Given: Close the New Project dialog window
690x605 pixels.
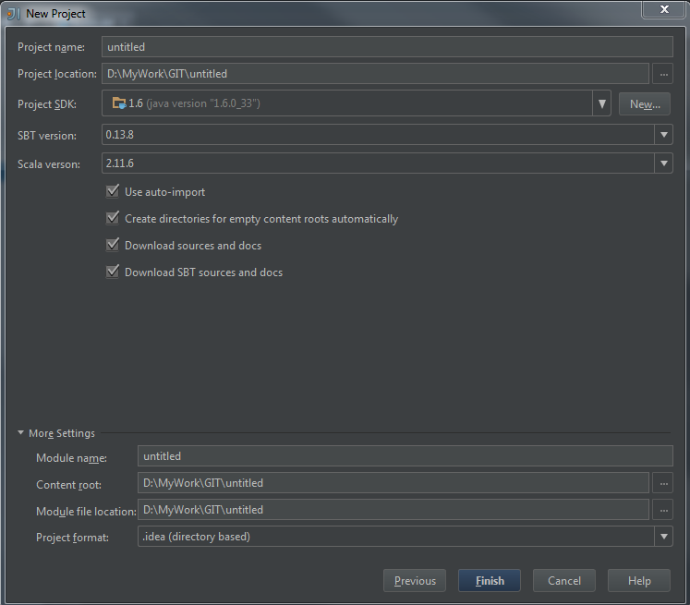Looking at the screenshot, I should 662,9.
